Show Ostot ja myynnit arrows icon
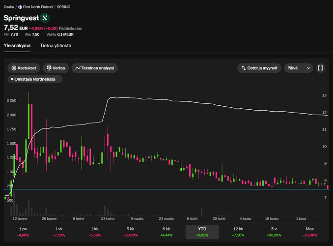Viewport: 333px width, 246px height. click(244, 68)
